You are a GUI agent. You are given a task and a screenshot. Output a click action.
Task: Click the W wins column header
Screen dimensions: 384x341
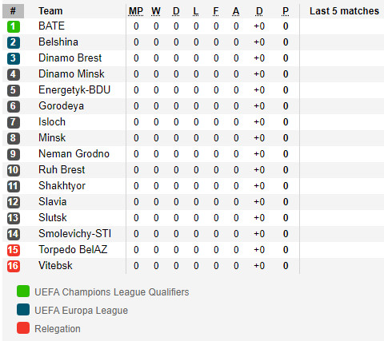pyautogui.click(x=156, y=11)
